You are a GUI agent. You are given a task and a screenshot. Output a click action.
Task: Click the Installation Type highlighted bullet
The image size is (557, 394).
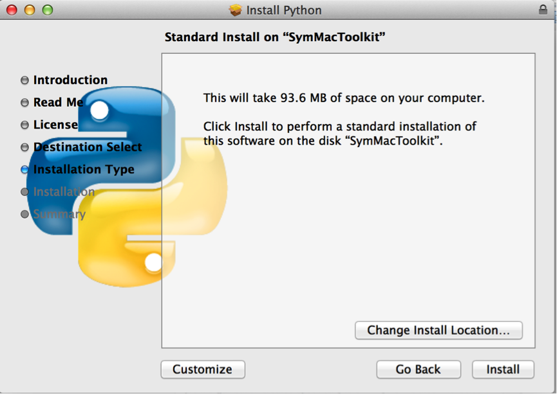click(24, 170)
